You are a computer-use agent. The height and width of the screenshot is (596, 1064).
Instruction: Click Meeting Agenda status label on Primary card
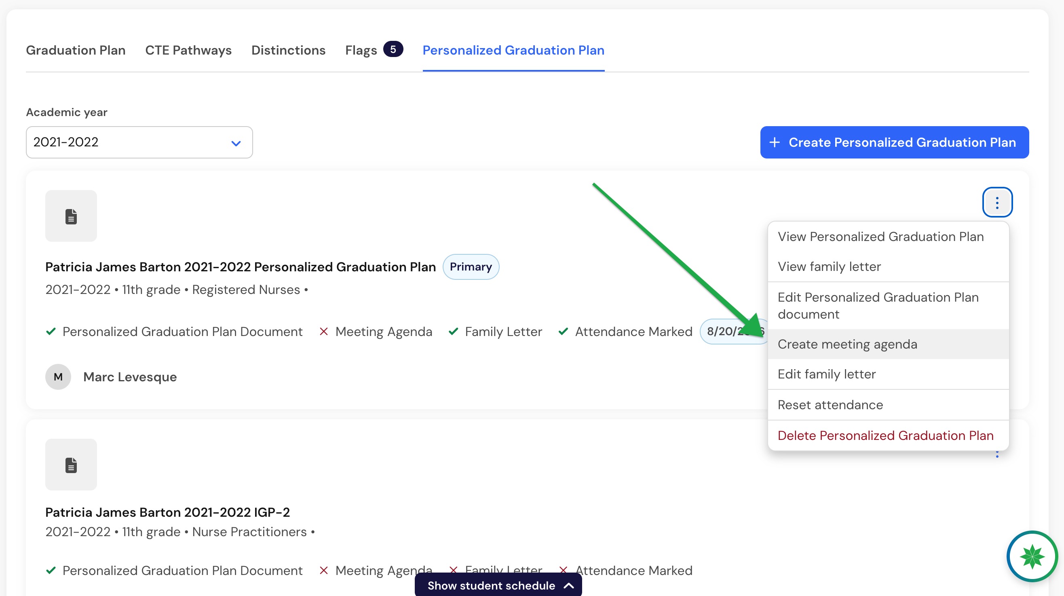(x=384, y=332)
